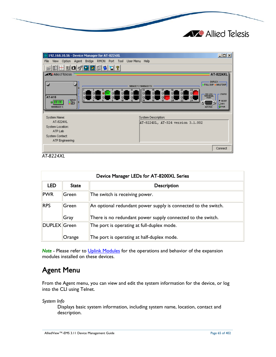Select green port 5 showing 100
The height and width of the screenshot is (357, 276).
[x=108, y=93]
